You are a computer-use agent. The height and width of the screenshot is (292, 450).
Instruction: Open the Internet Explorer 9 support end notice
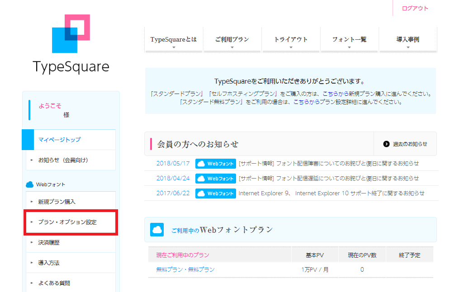[332, 193]
